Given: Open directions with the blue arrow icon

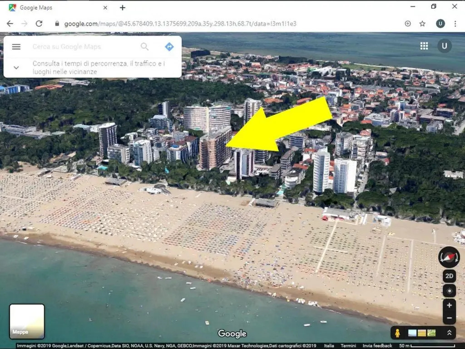Looking at the screenshot, I should tap(169, 46).
